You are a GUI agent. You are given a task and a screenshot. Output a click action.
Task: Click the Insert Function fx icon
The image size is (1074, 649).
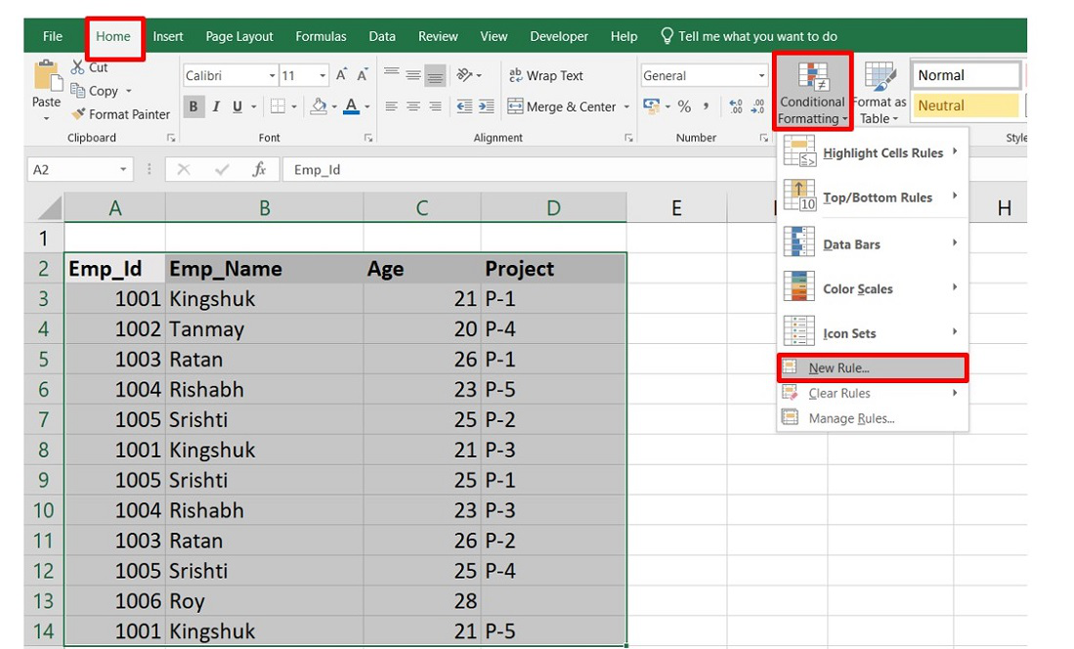click(x=259, y=169)
